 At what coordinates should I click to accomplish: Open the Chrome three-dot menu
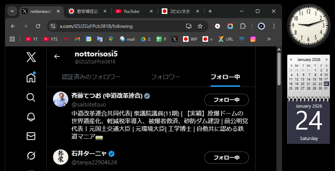pos(274,26)
